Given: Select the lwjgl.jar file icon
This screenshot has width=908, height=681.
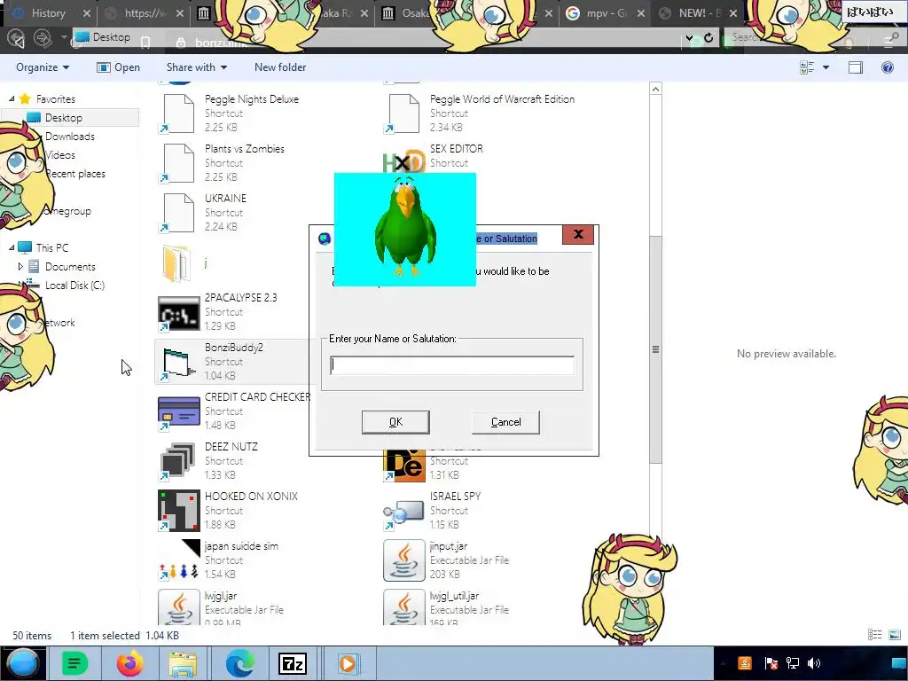Looking at the screenshot, I should click(178, 607).
